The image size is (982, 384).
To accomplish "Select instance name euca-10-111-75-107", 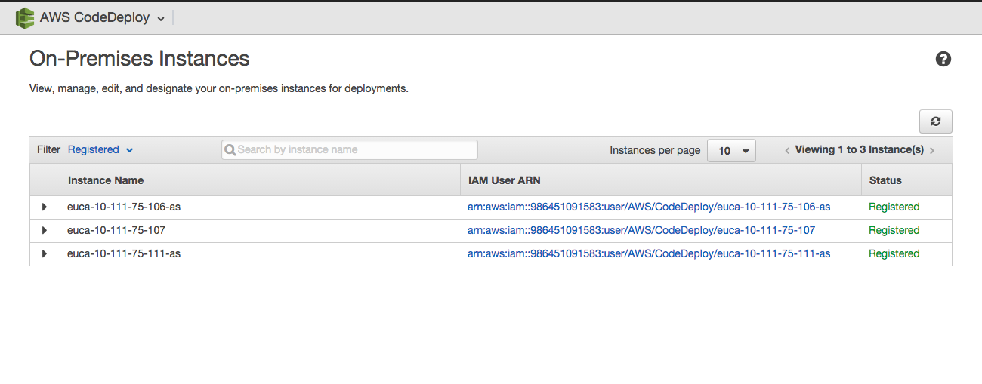I will point(116,230).
